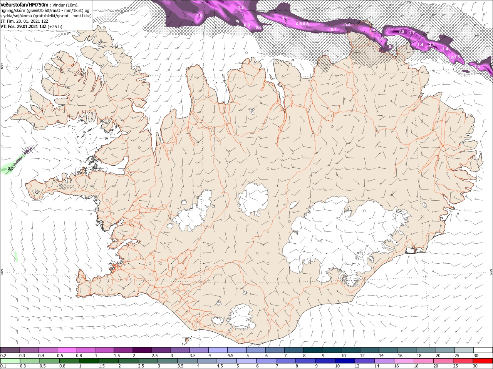Pick the 1 mm swatch in the snow scale

point(104,350)
